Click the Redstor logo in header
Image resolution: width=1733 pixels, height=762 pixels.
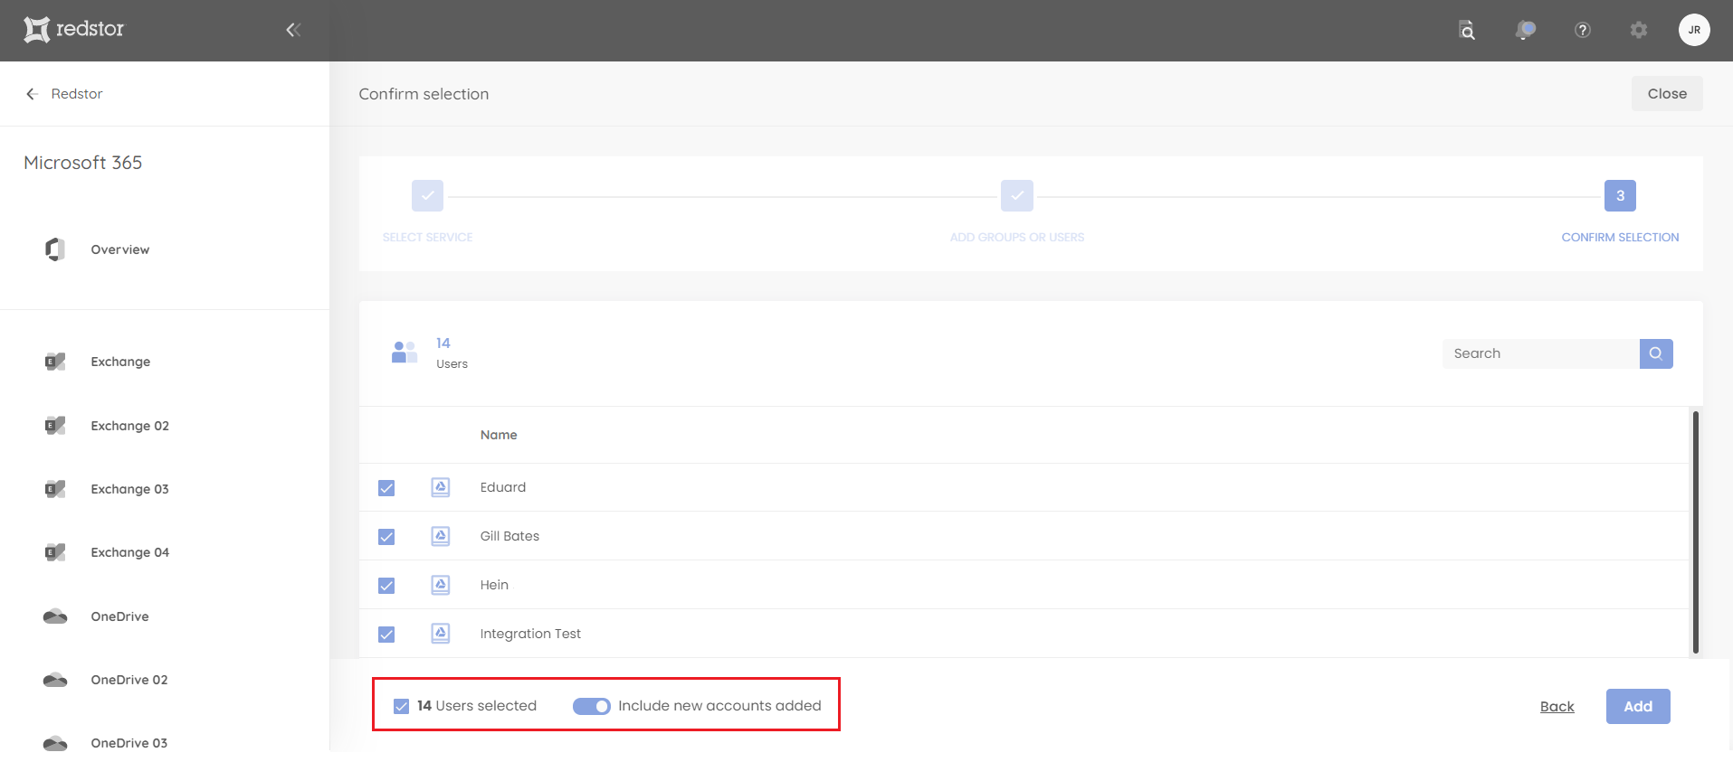[x=73, y=29]
